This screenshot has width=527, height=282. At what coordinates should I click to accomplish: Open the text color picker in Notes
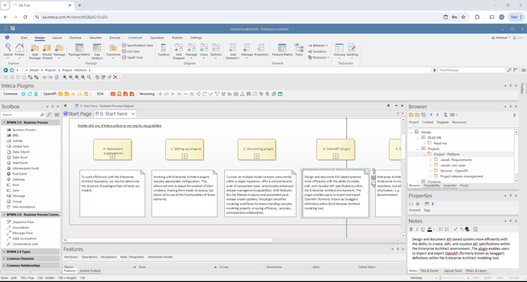(431, 229)
